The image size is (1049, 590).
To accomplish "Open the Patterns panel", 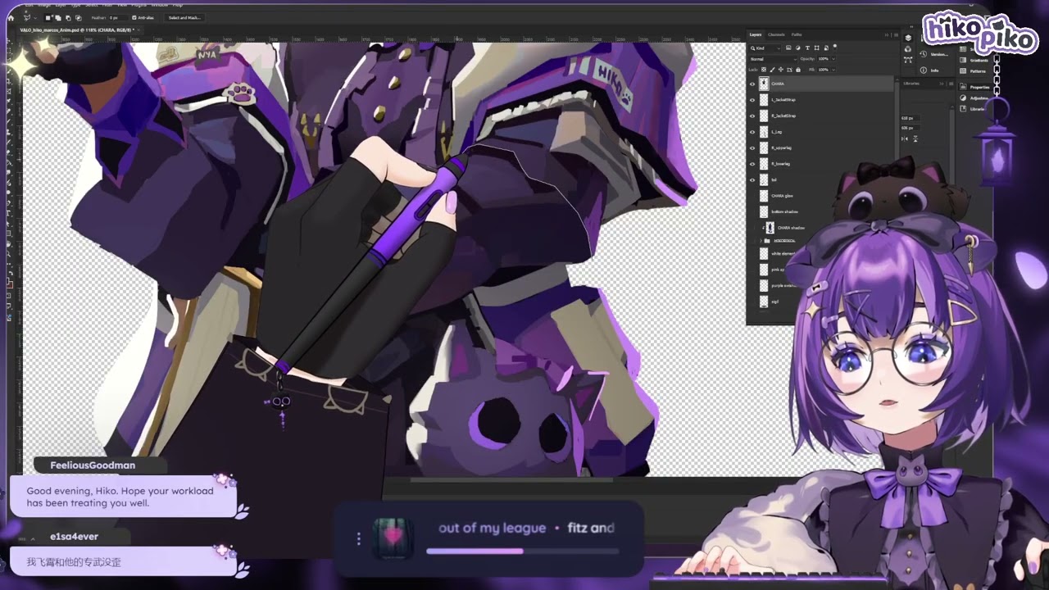I will point(975,71).
